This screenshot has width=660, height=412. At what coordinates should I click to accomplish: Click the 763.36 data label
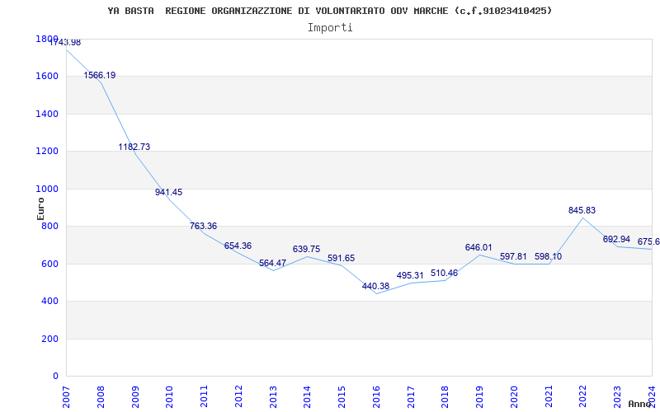click(x=203, y=226)
